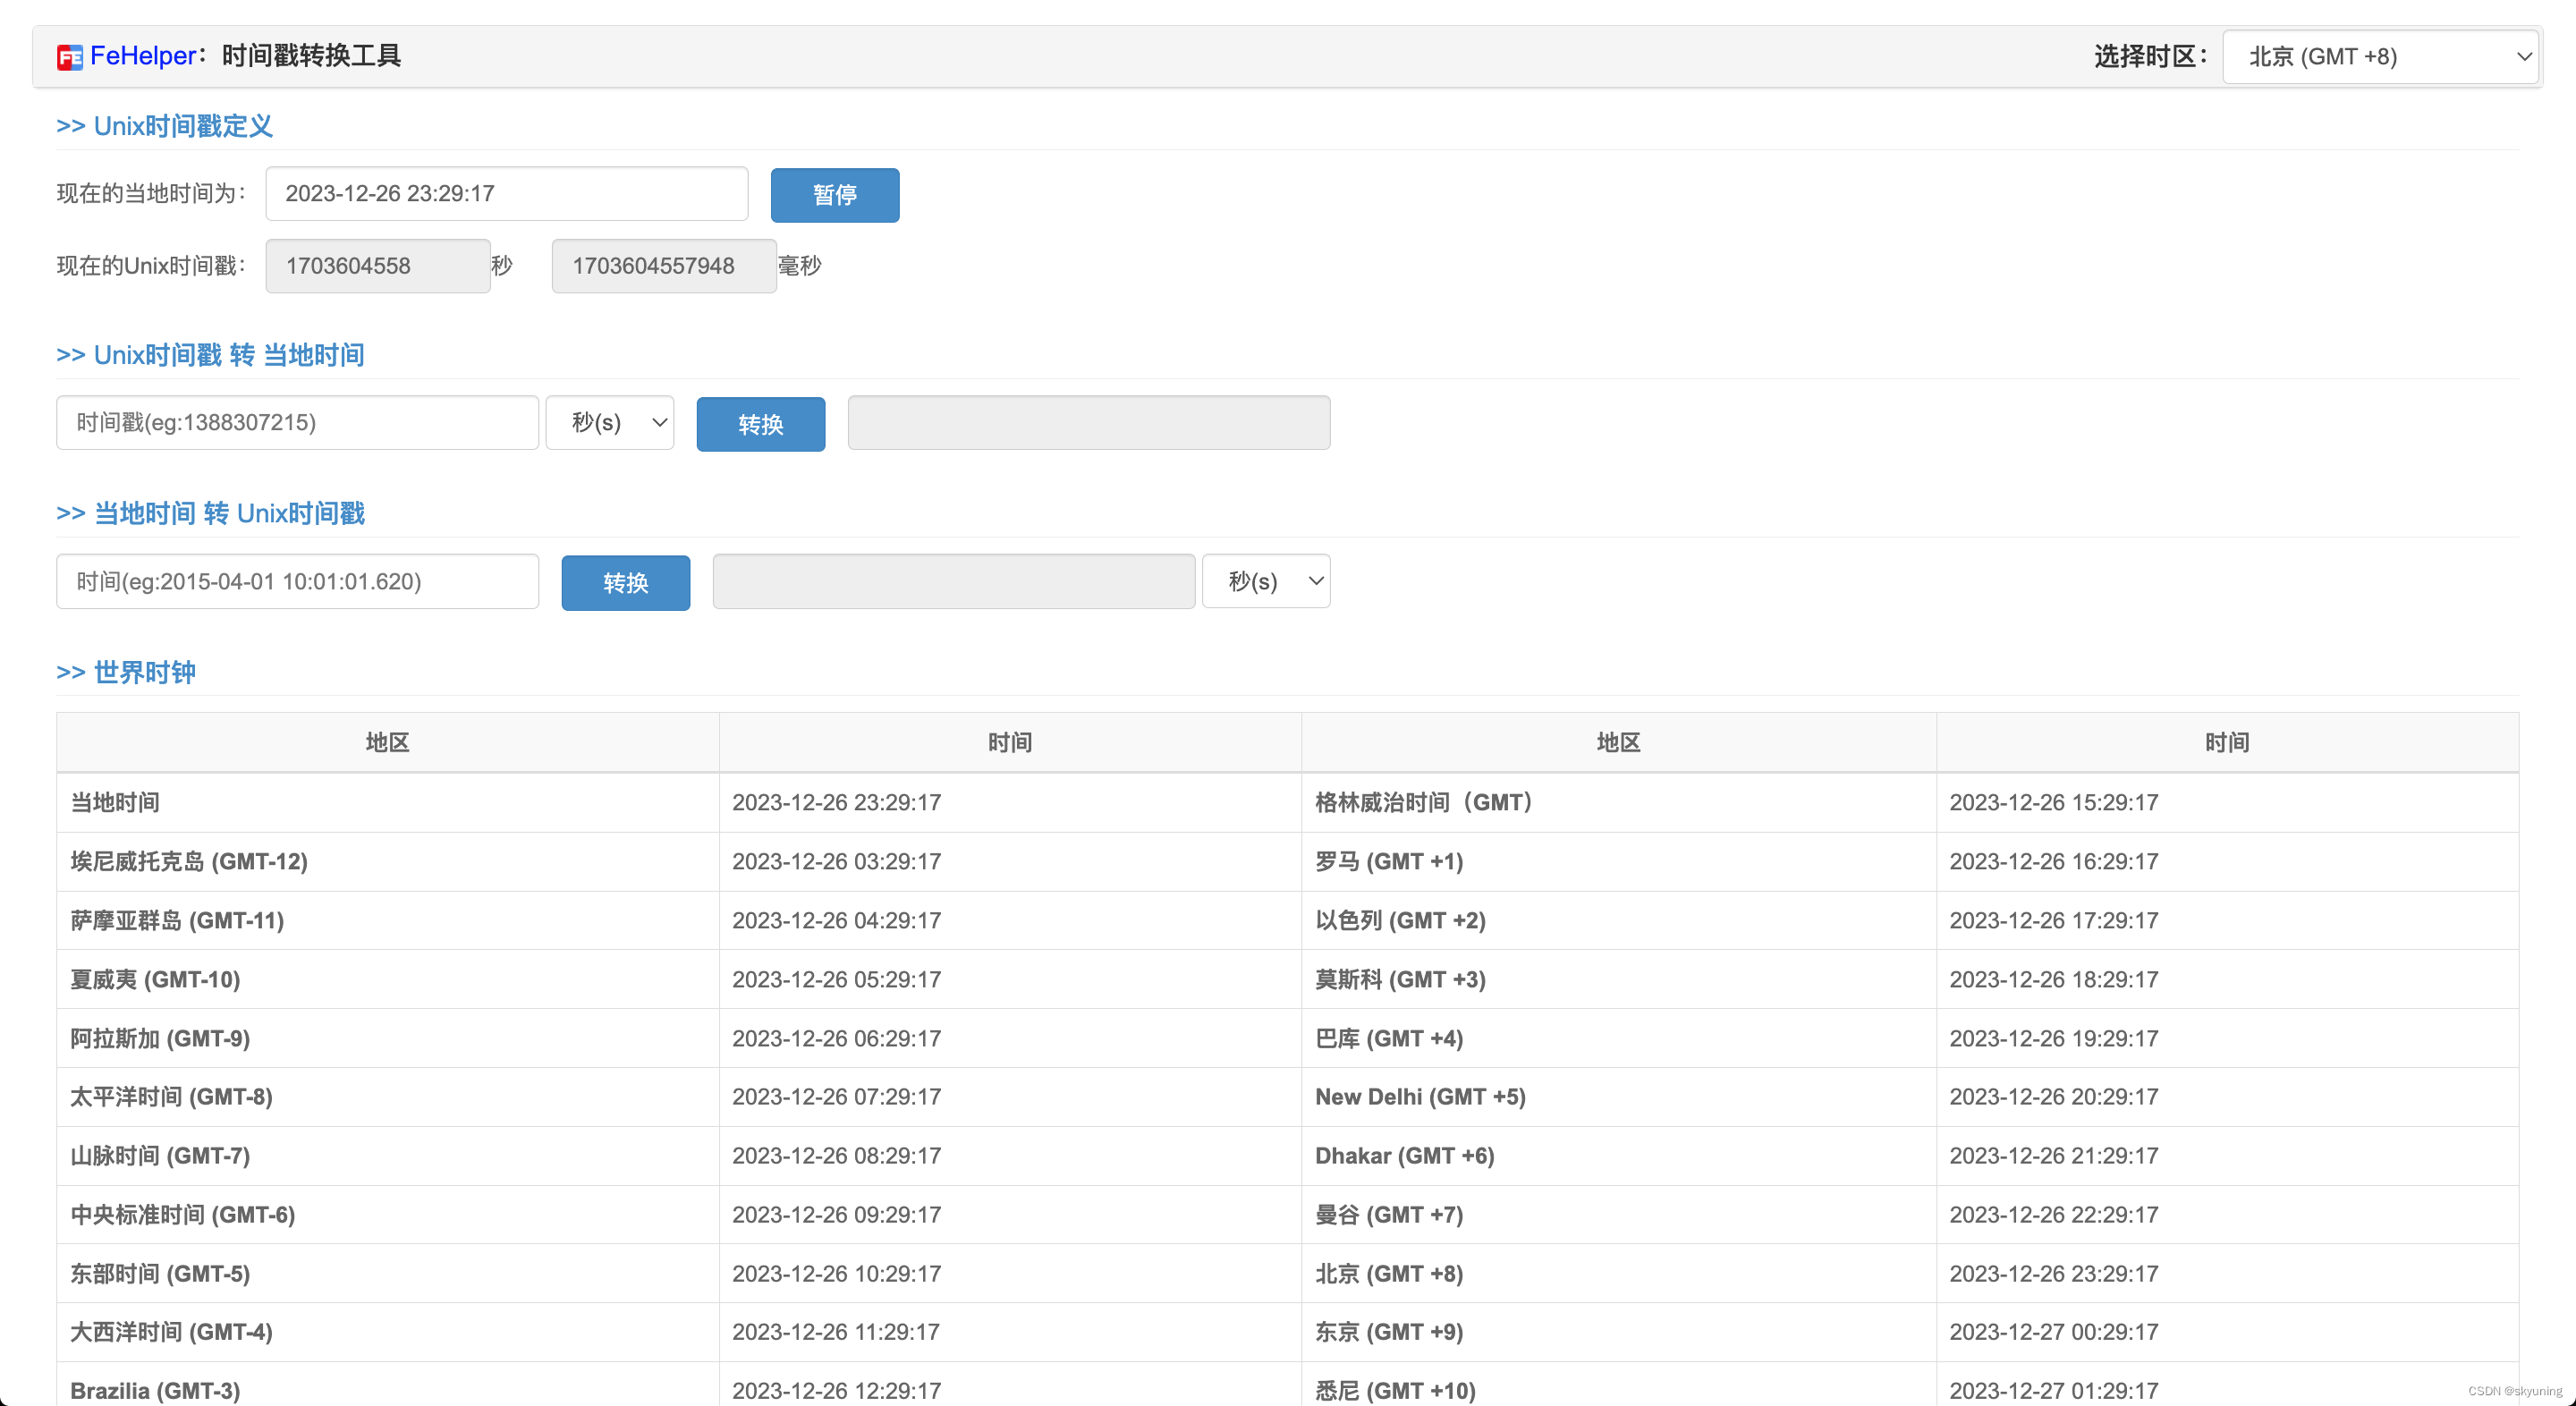
Task: Click 北京 (GMT +8) table row label
Action: tap(1389, 1274)
